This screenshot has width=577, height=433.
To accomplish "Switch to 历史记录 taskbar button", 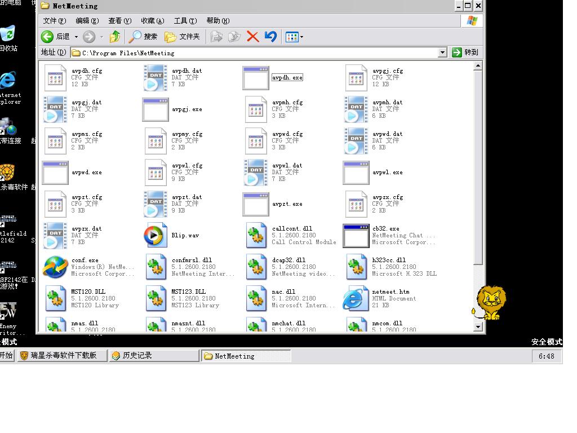I will pyautogui.click(x=154, y=356).
